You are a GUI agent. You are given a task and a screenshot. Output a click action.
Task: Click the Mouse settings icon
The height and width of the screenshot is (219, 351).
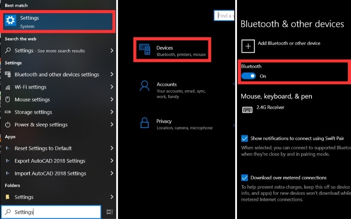pos(8,99)
